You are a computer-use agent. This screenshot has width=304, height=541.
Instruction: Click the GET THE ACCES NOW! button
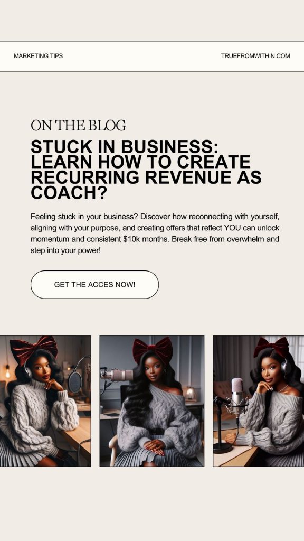95,285
